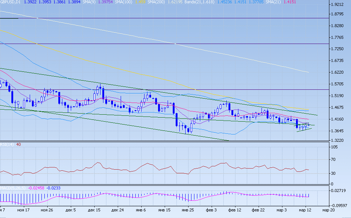Screen dimensions: 351x218
Task: Select the 'дек 15' date label
Action: pos(94,210)
